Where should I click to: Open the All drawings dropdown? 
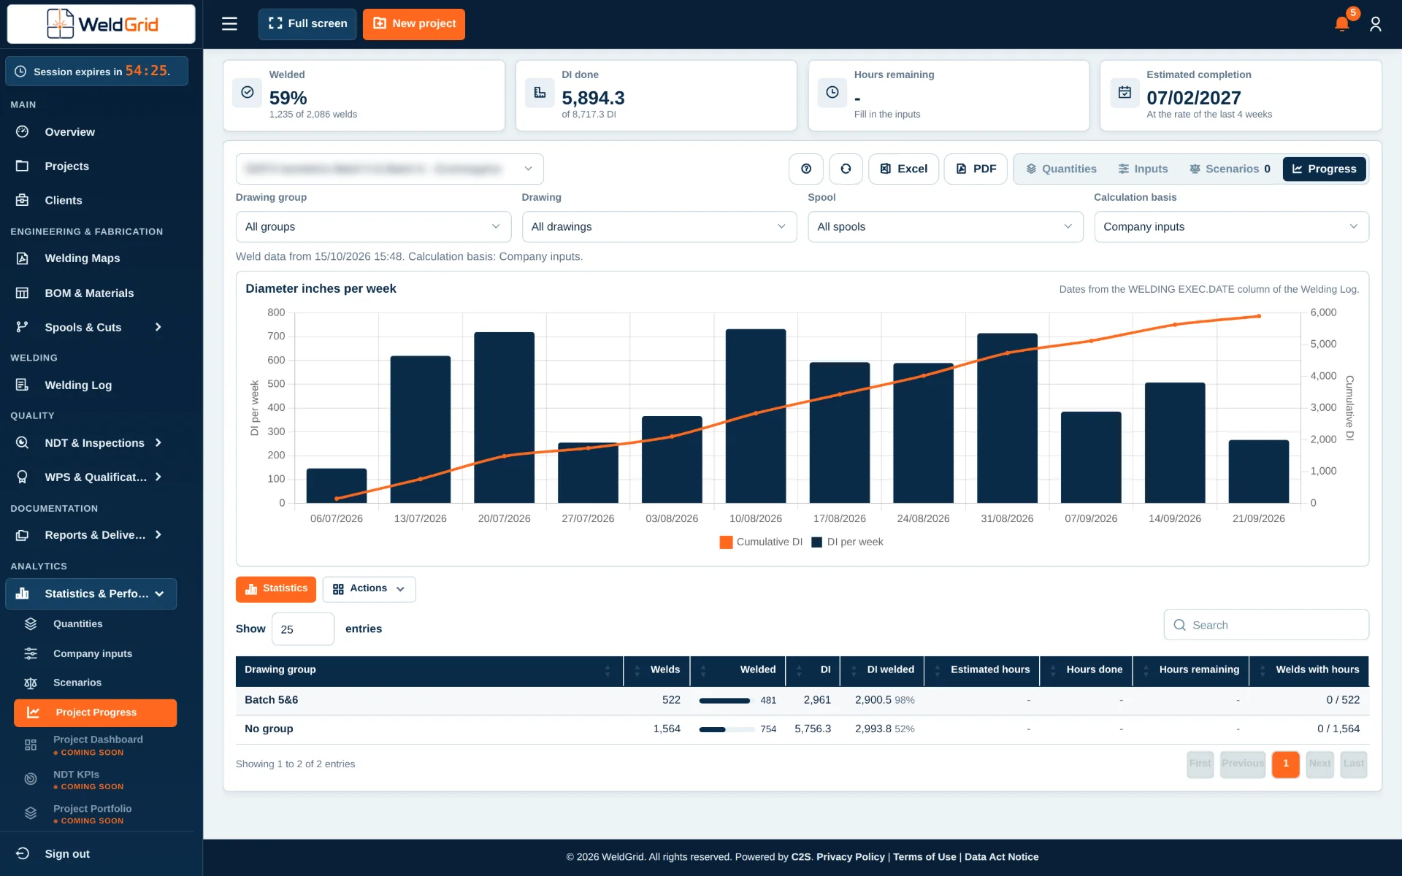tap(659, 227)
